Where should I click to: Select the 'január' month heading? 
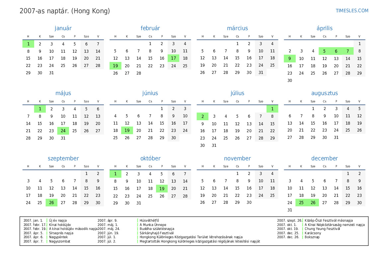pos(63,28)
